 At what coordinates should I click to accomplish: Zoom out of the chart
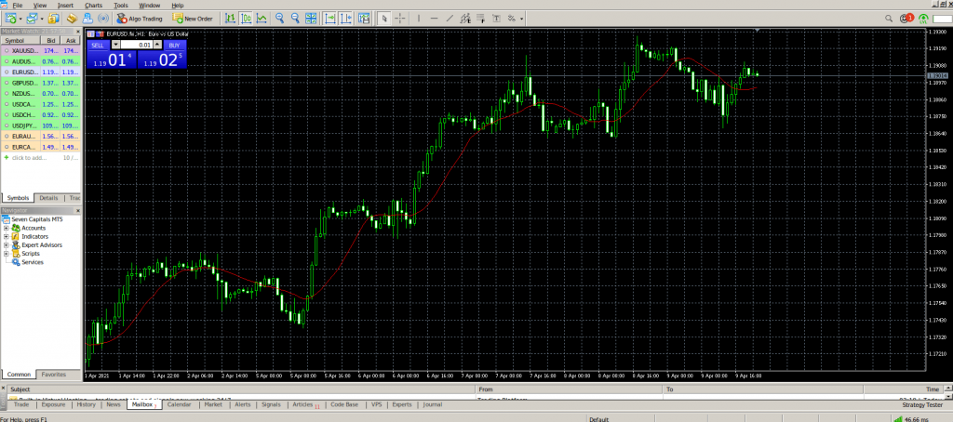pyautogui.click(x=295, y=19)
